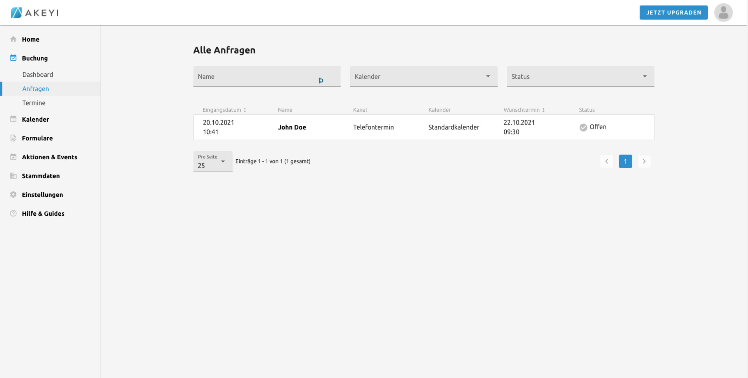Expand the Status filter dropdown
The height and width of the screenshot is (378, 748).
tap(580, 76)
